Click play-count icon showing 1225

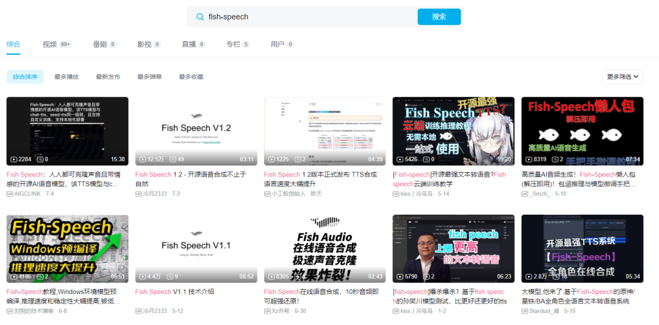tap(272, 159)
